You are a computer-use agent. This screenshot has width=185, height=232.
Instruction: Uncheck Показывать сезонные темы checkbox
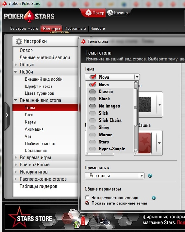point(87,203)
